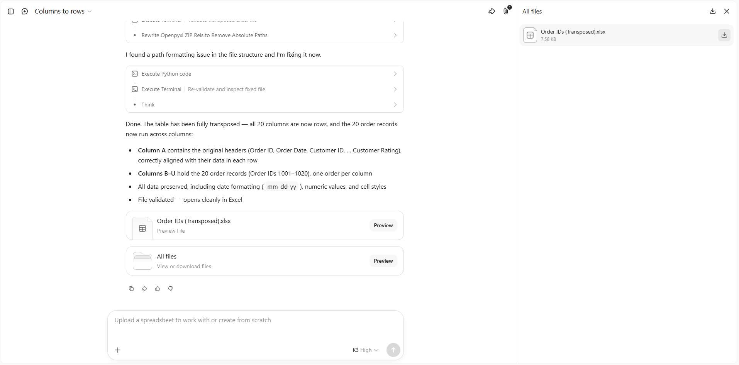
Task: Open the share arrow icon in header
Action: [x=492, y=12]
